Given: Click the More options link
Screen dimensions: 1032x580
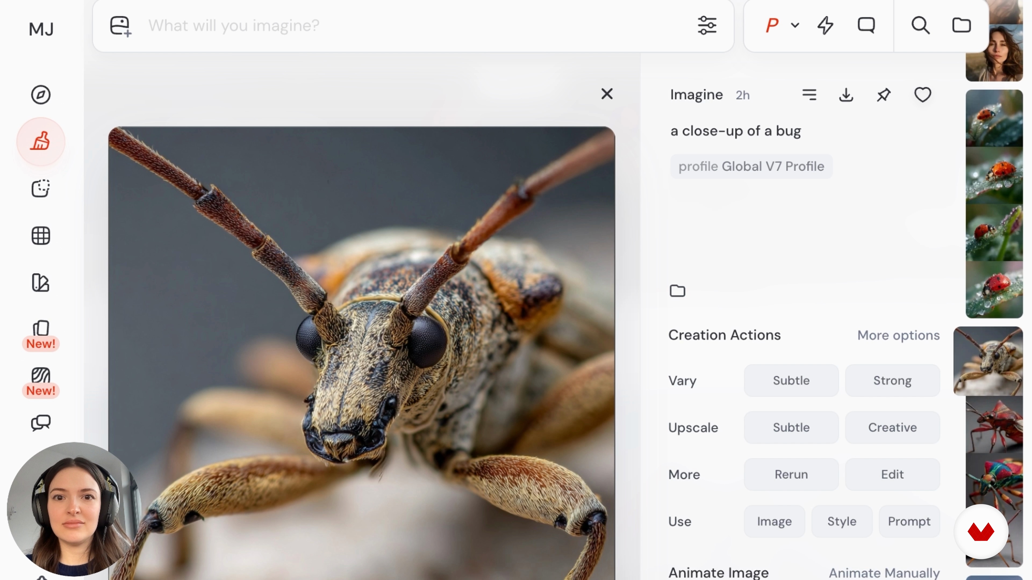Looking at the screenshot, I should point(898,335).
